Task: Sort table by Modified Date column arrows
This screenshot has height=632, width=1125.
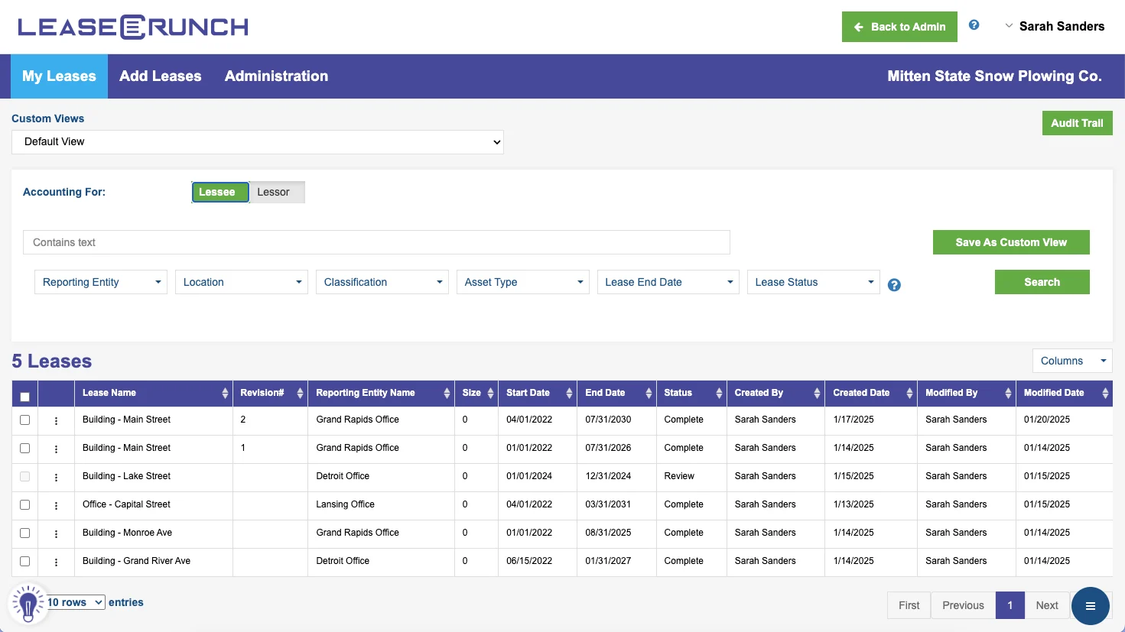Action: coord(1105,393)
